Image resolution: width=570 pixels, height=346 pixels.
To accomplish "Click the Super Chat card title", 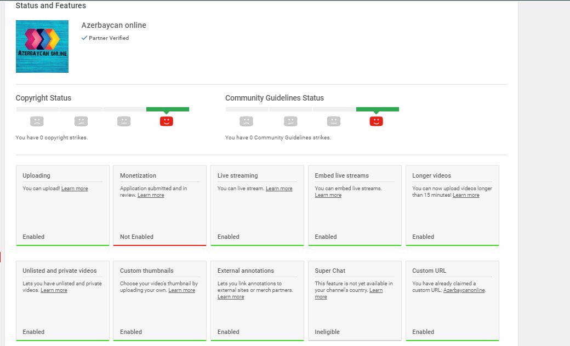I will coord(330,271).
